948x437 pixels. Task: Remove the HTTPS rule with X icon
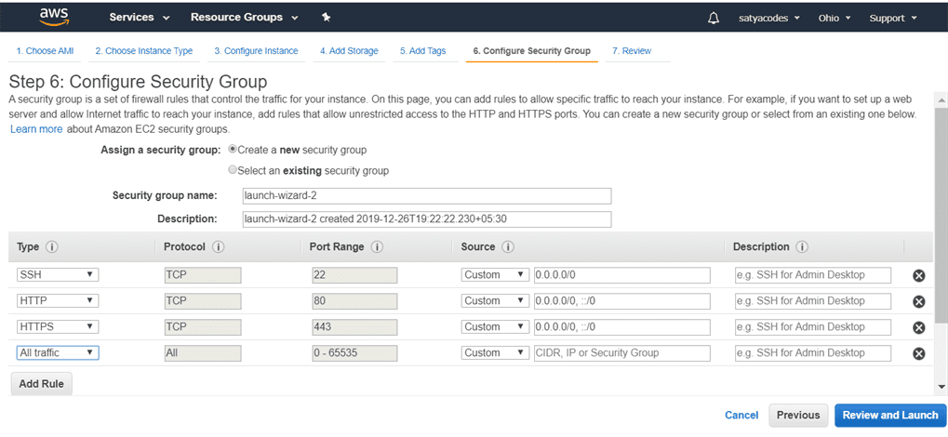pos(918,327)
